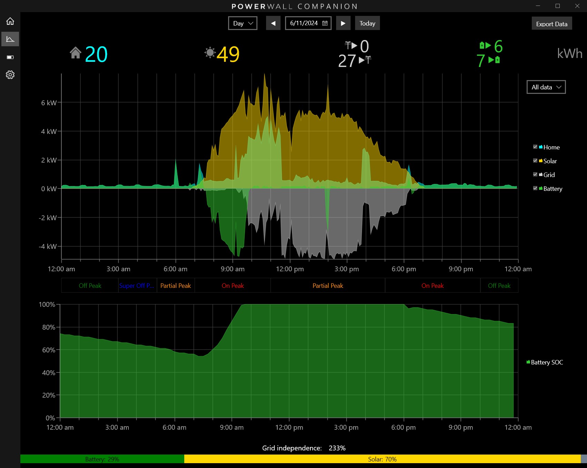Click the white Grid legend marker
The width and height of the screenshot is (587, 468).
541,175
